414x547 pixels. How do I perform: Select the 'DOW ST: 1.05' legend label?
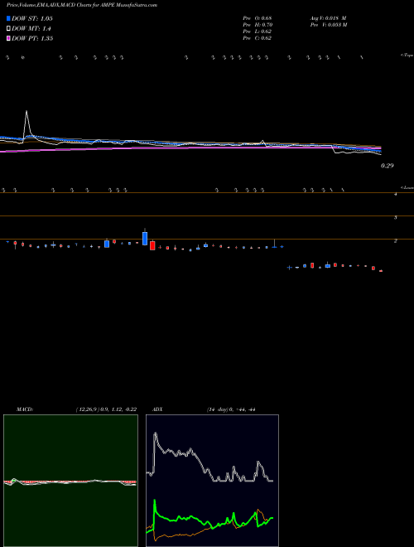tap(32, 18)
